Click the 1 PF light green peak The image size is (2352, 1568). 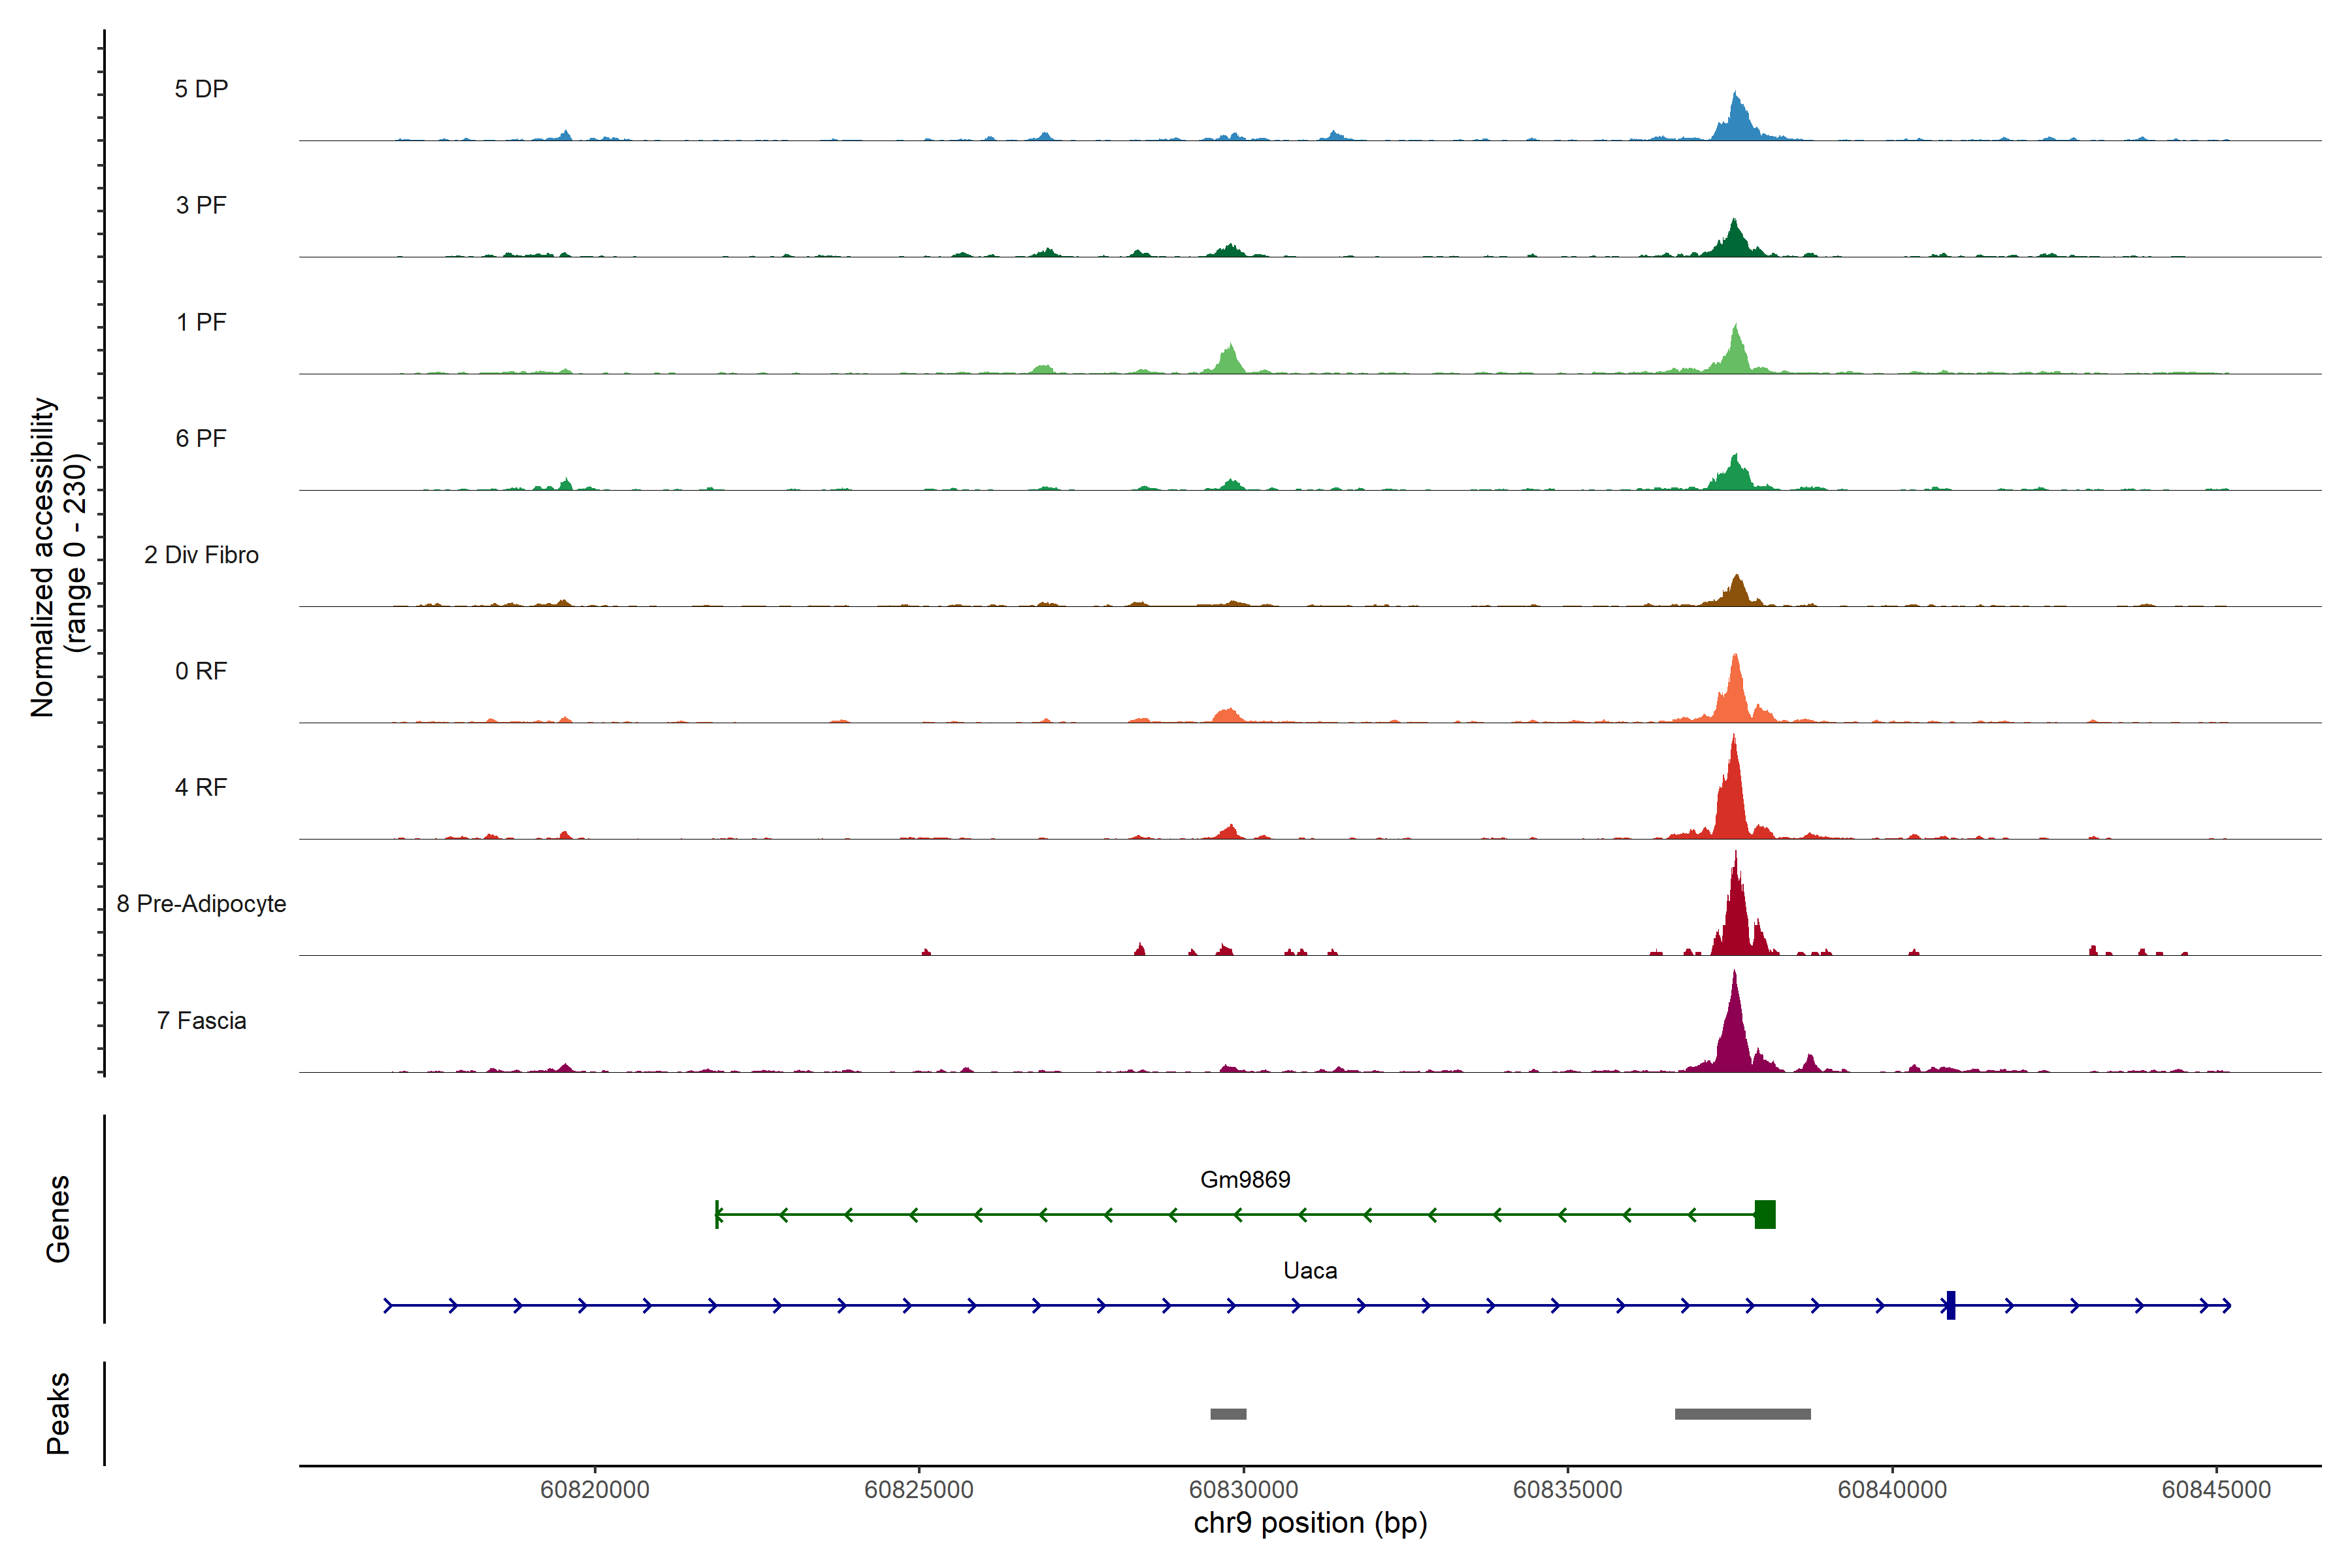(1736, 352)
